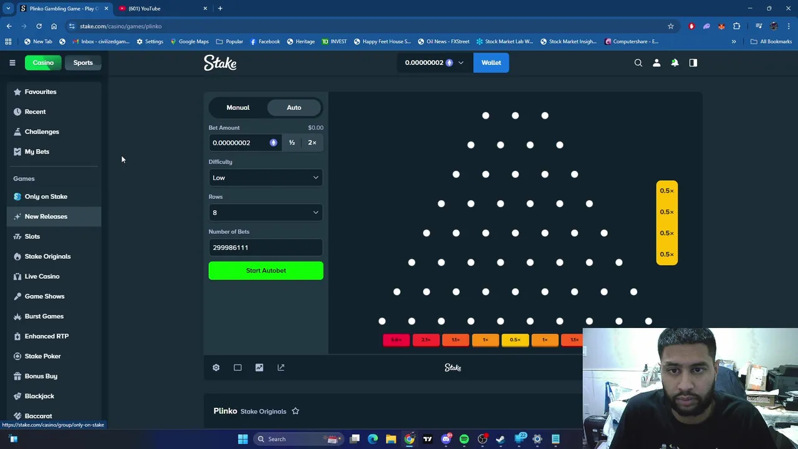Viewport: 798px width, 449px height.
Task: Open the Windows Start menu
Action: (x=243, y=439)
